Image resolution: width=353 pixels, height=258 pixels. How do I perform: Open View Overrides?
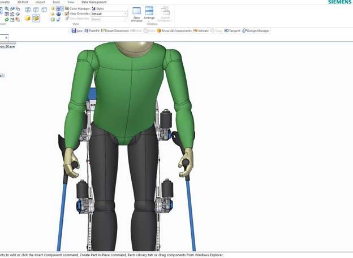77,14
